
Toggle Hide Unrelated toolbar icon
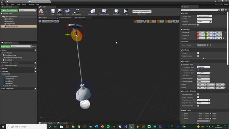coord(76,11)
